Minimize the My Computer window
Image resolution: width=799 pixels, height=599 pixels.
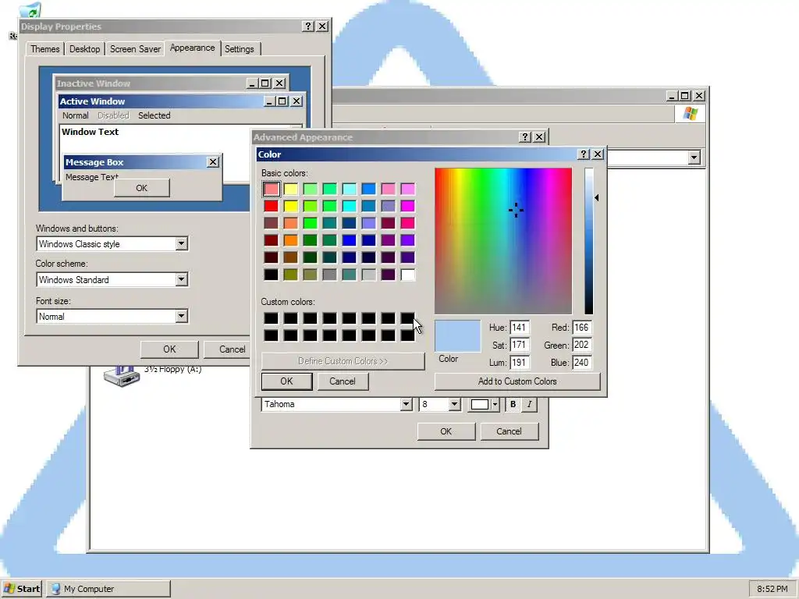pos(672,96)
